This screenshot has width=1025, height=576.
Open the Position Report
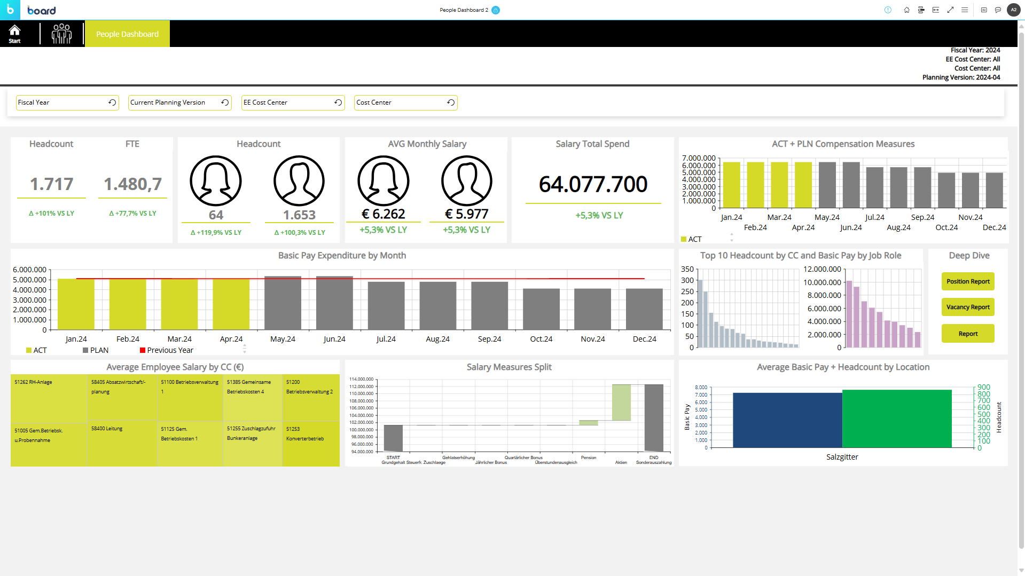967,281
